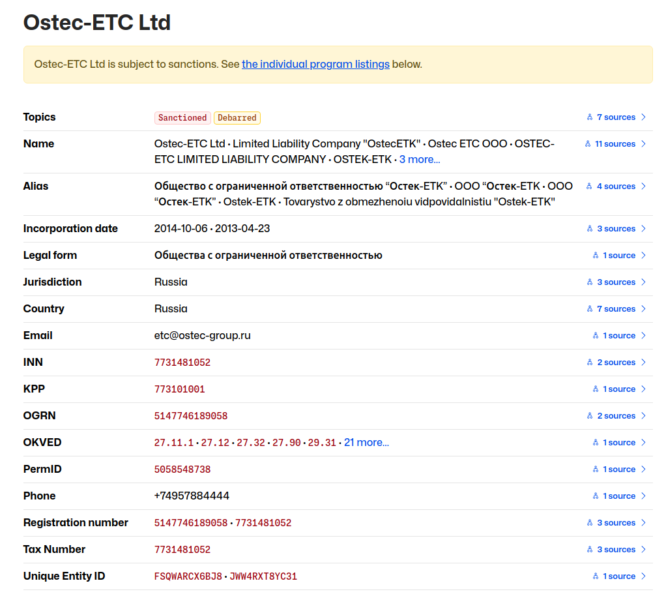Viewport: 666px width, 596px height.
Task: Expand Alias row chevron arrow
Action: [x=643, y=186]
